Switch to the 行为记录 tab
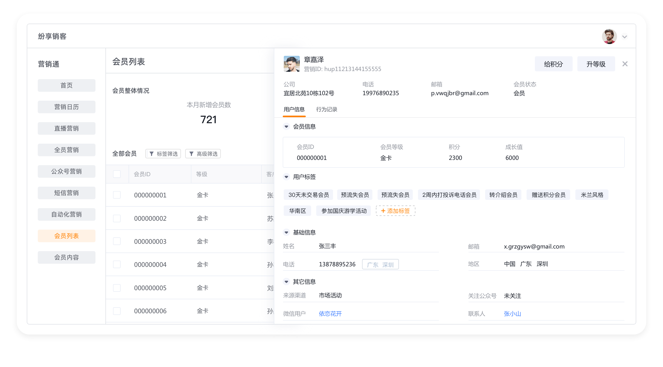This screenshot has height=367, width=663. [327, 109]
